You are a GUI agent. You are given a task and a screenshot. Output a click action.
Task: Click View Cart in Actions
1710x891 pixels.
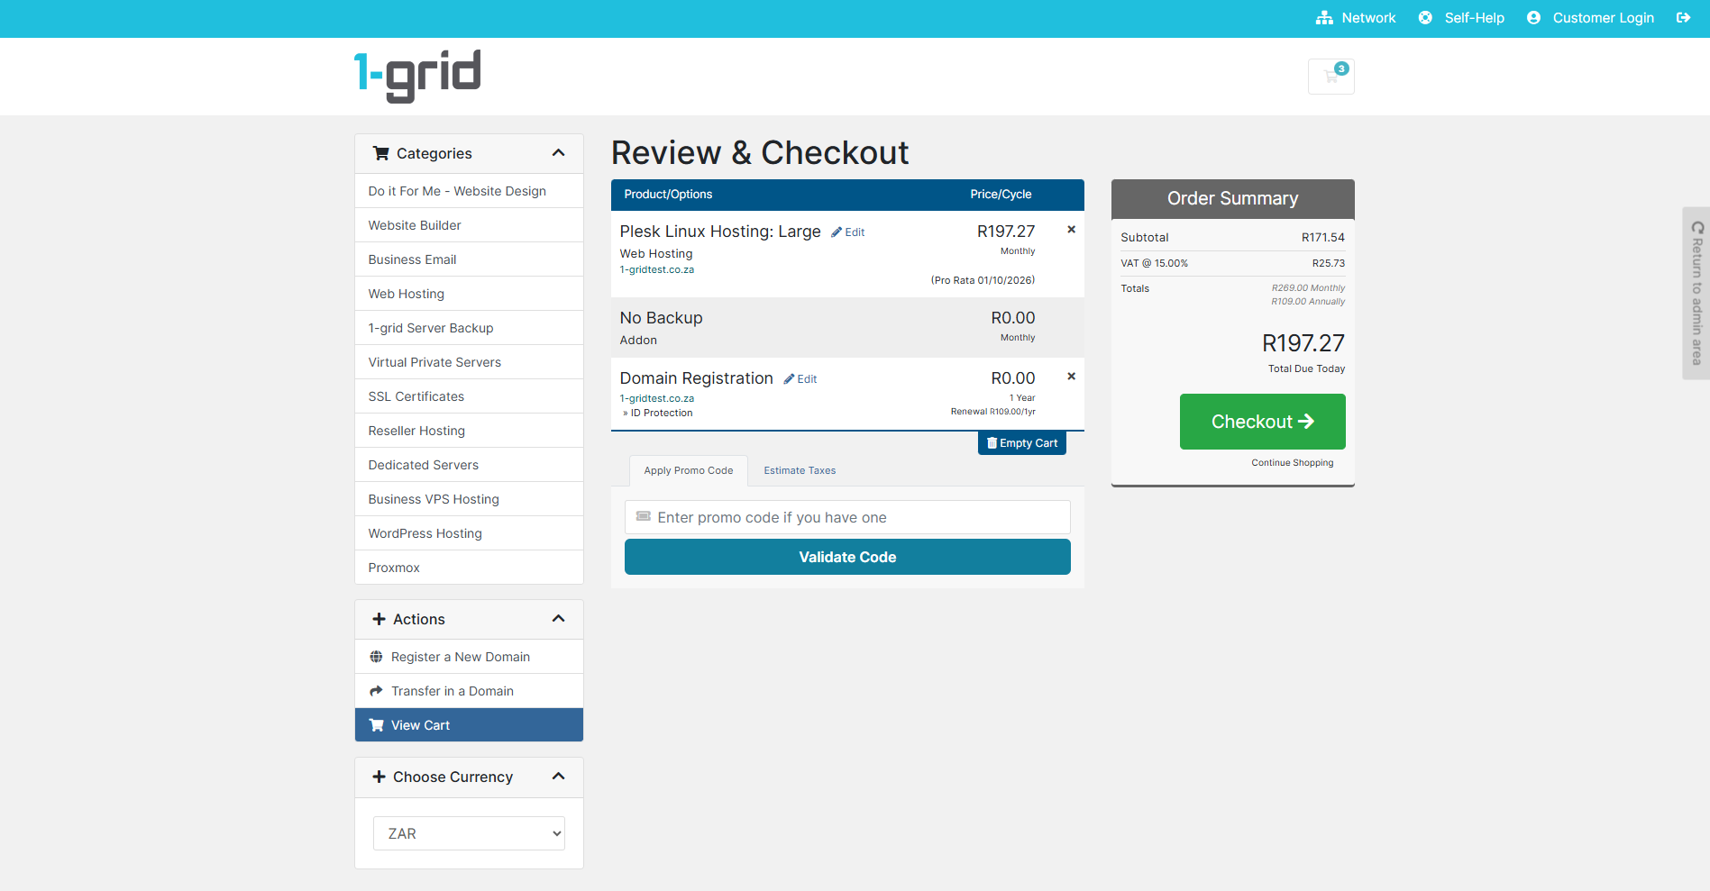tap(469, 725)
